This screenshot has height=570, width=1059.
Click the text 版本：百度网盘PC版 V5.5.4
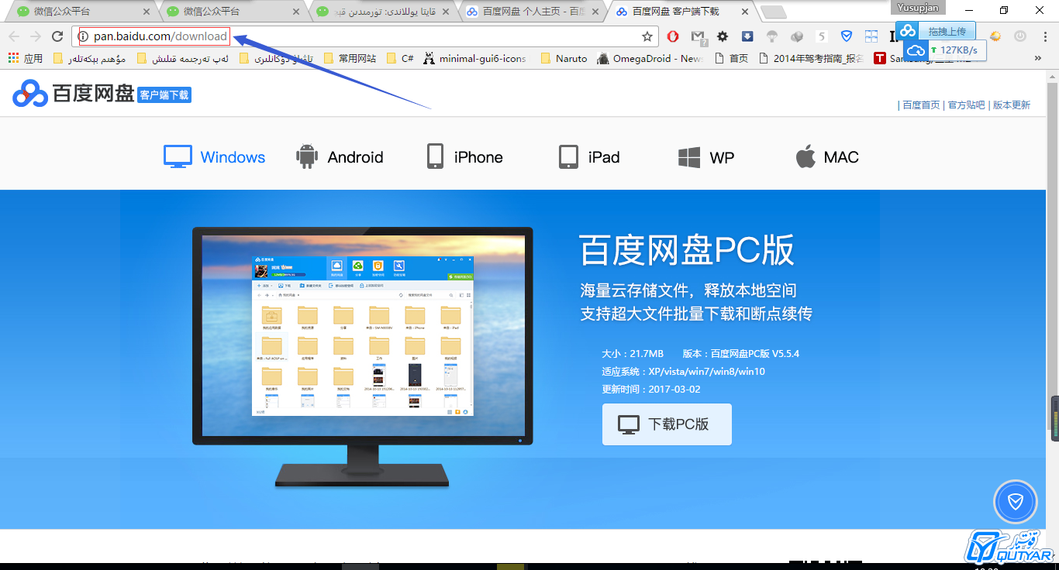coord(741,354)
